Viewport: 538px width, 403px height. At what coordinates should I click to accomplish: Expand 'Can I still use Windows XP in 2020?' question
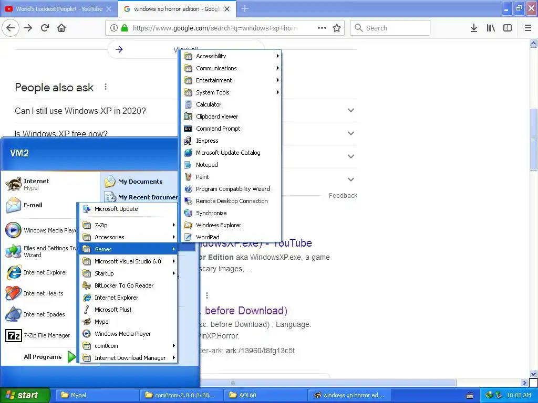(185, 111)
